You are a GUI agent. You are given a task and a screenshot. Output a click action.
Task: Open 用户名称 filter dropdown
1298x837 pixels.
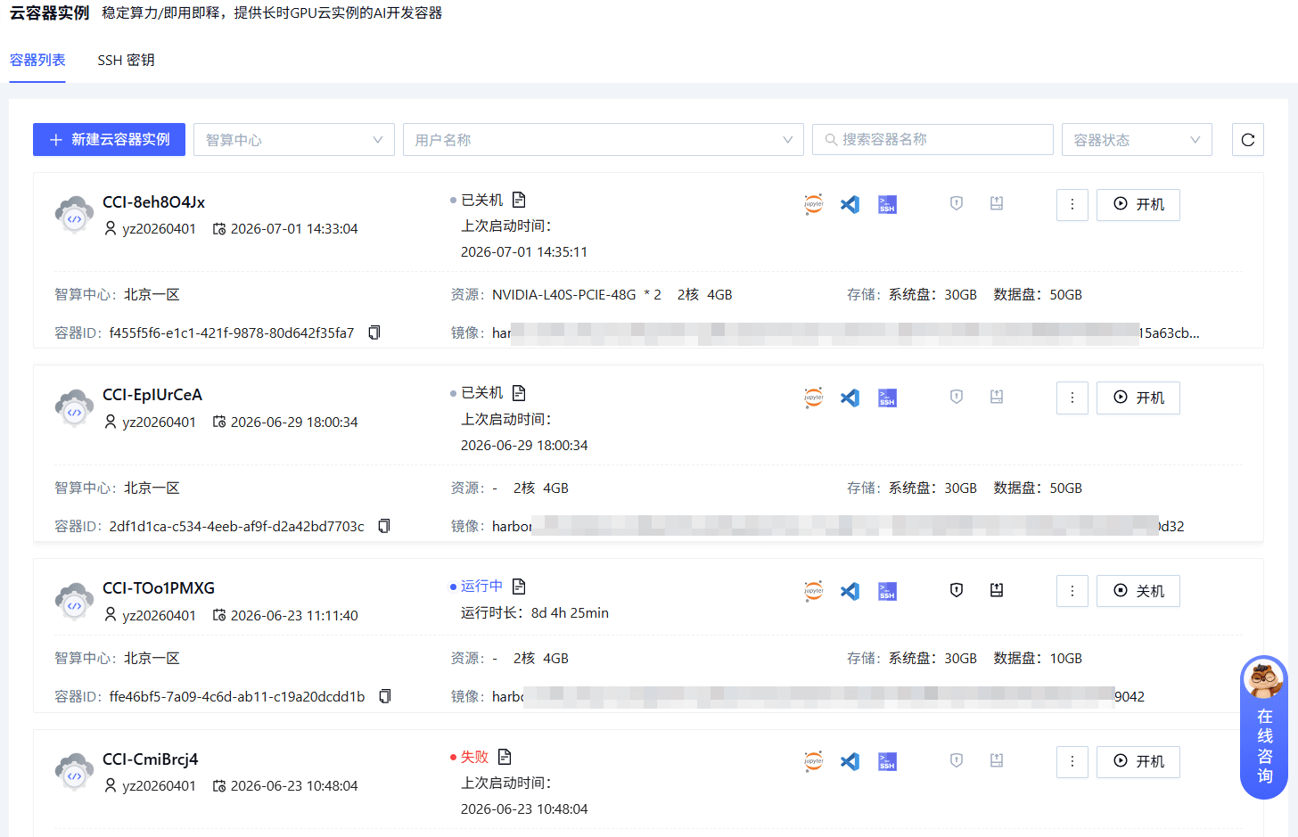pos(604,140)
